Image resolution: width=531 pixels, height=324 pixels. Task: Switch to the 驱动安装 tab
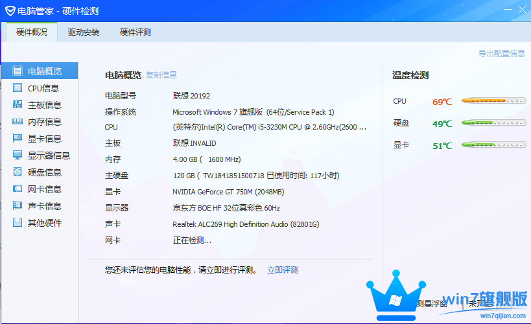(x=83, y=32)
